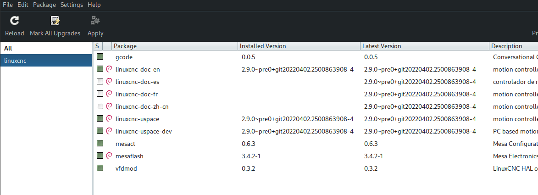Select the mesaflash package name

pos(129,156)
